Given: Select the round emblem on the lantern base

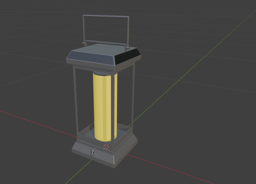Looking at the screenshot, I should point(92,152).
